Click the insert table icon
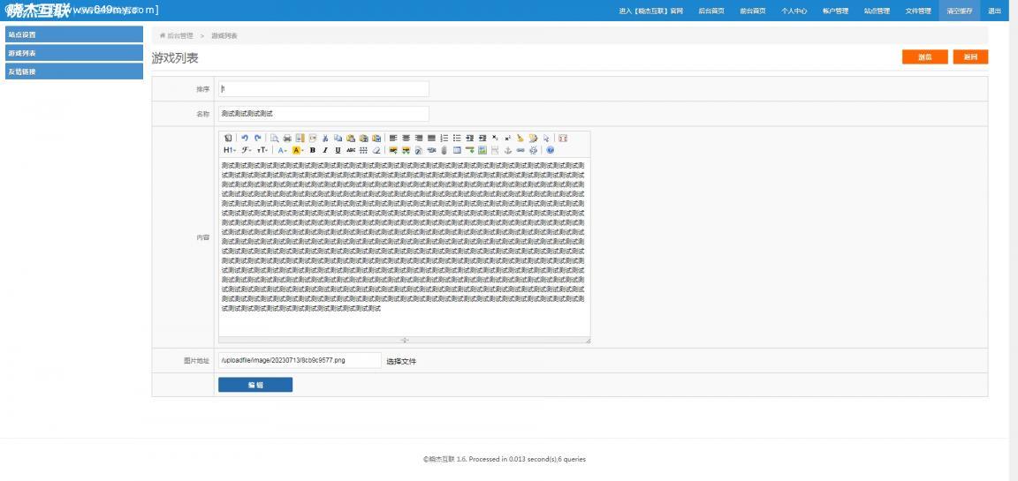 tap(456, 150)
